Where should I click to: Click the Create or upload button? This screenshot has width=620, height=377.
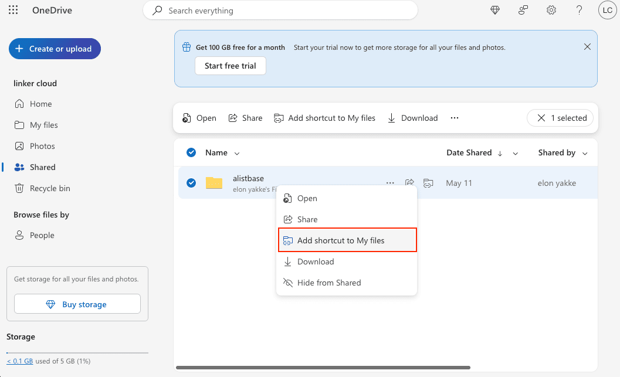click(x=55, y=49)
